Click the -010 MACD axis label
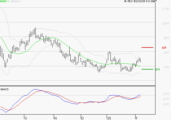 (166, 99)
